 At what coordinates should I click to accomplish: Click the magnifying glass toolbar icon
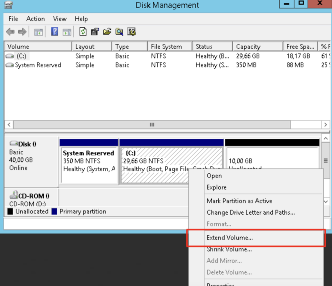119,32
